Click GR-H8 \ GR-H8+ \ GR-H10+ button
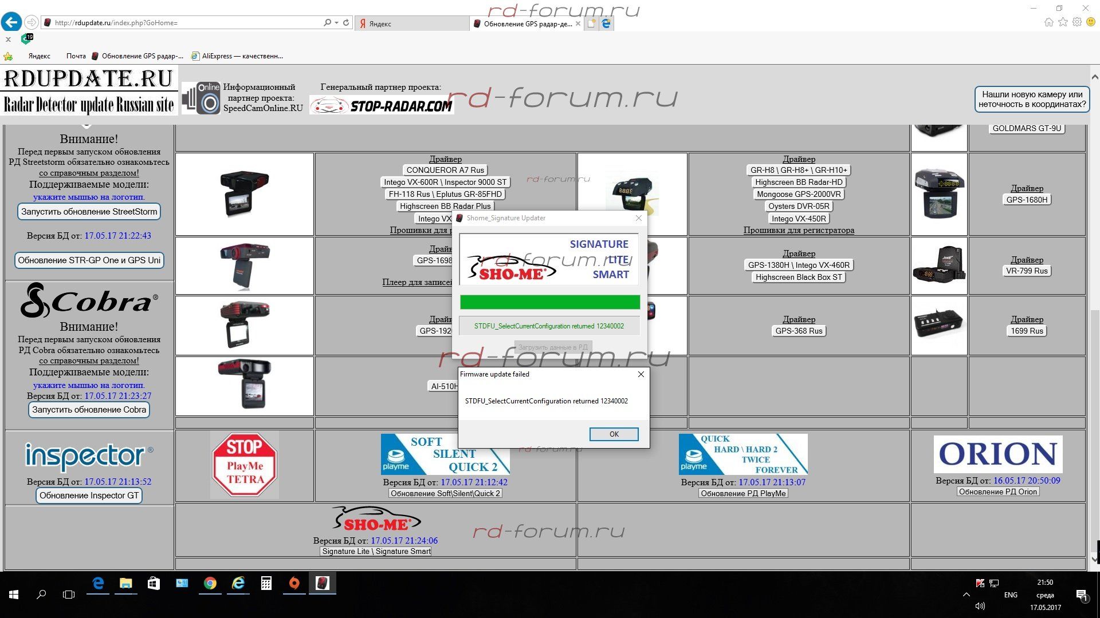Viewport: 1100px width, 618px height. pos(799,170)
